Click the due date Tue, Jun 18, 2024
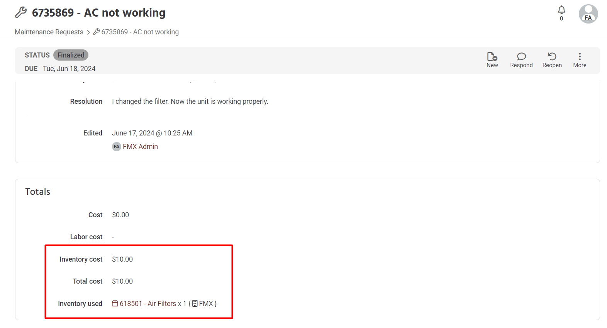 tap(69, 69)
